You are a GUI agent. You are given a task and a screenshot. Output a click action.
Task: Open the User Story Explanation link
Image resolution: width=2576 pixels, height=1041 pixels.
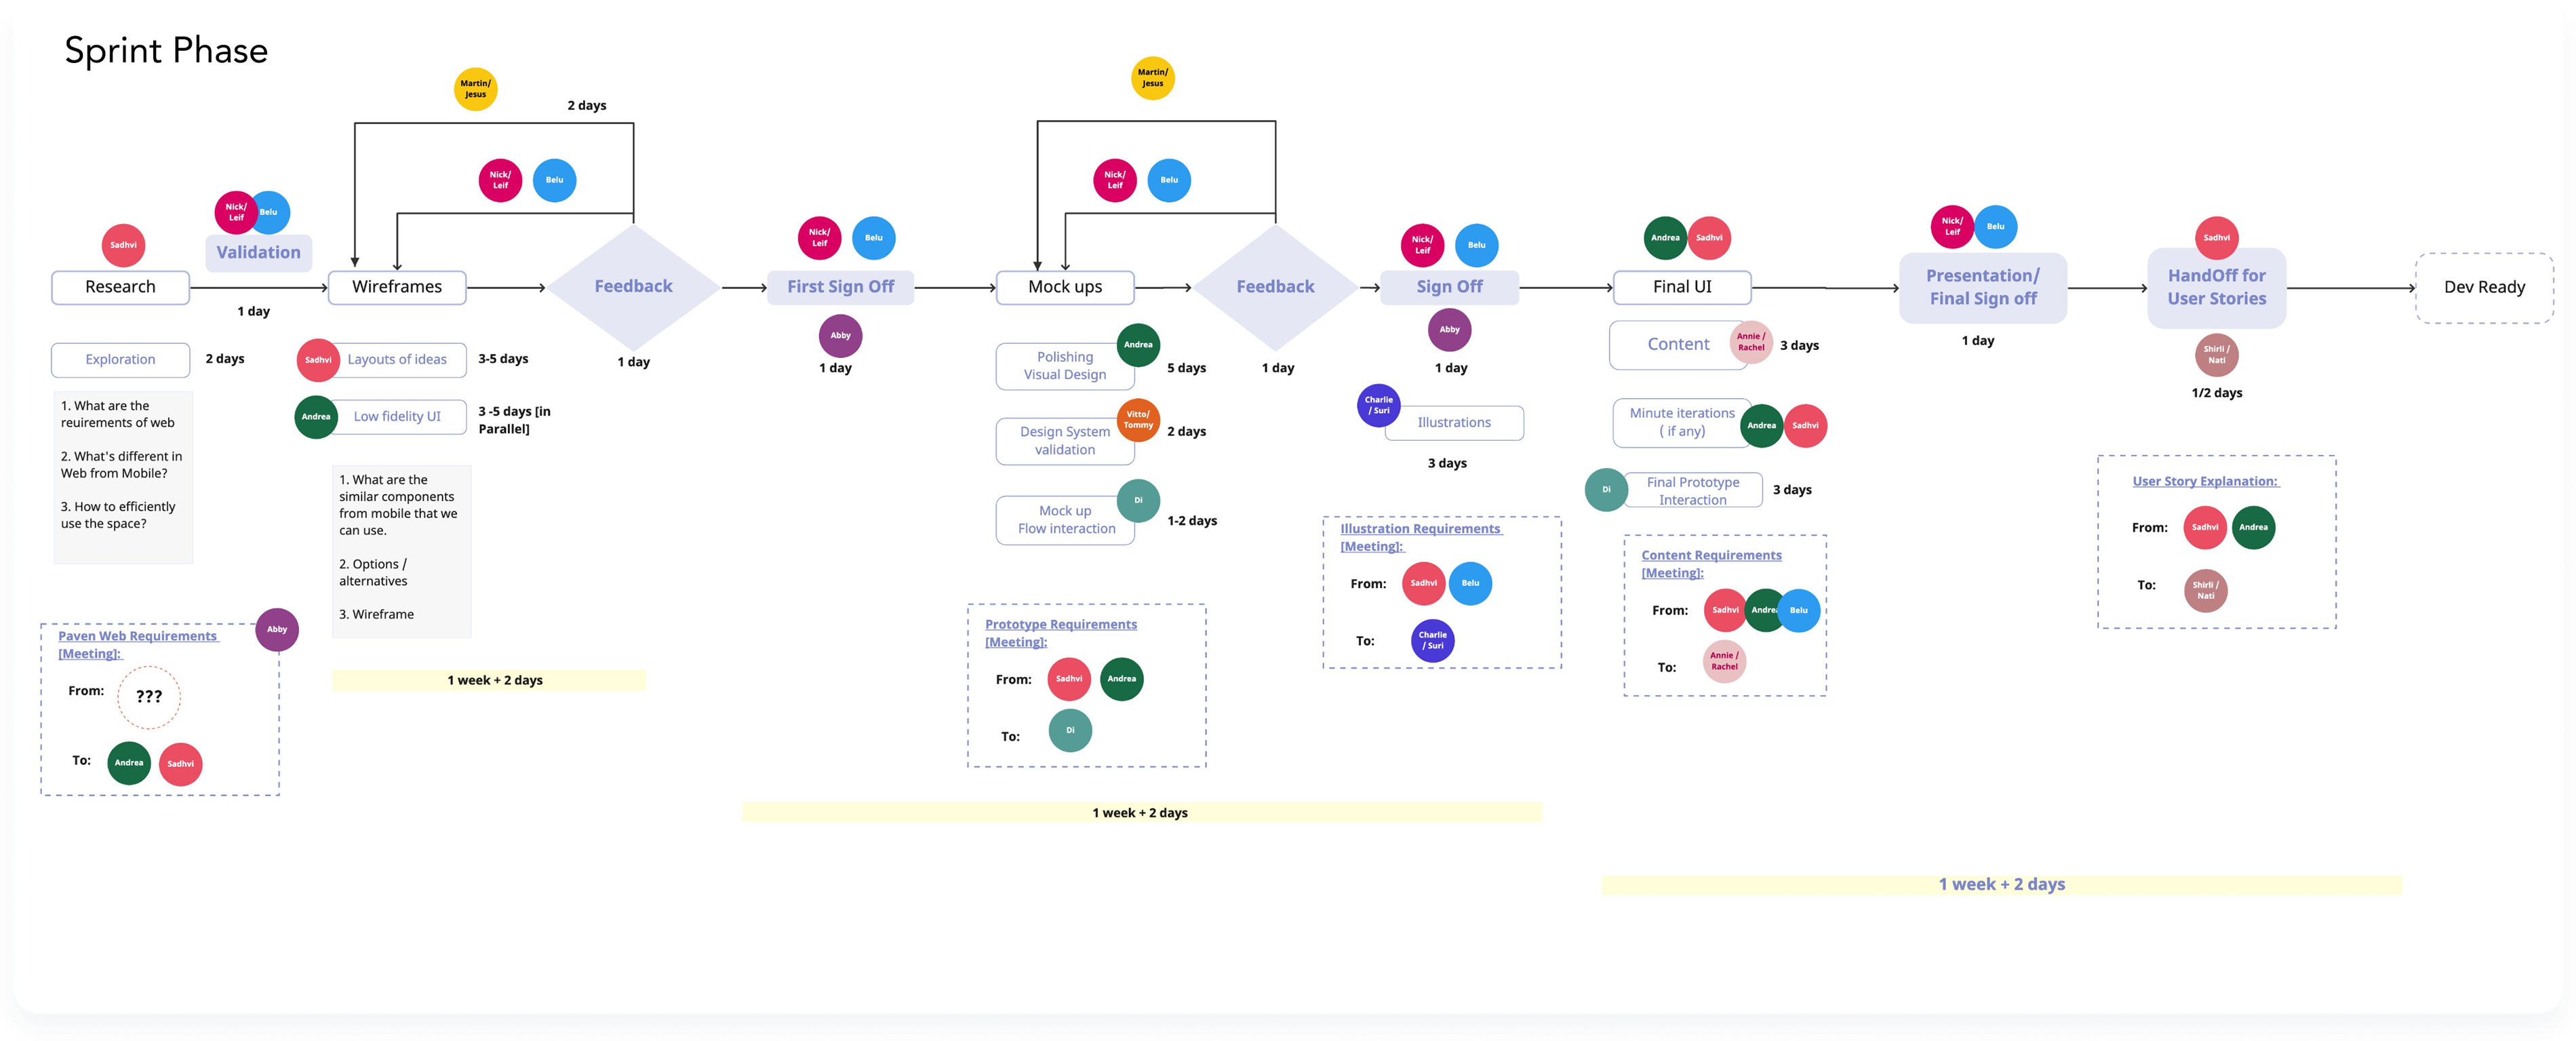point(2205,481)
